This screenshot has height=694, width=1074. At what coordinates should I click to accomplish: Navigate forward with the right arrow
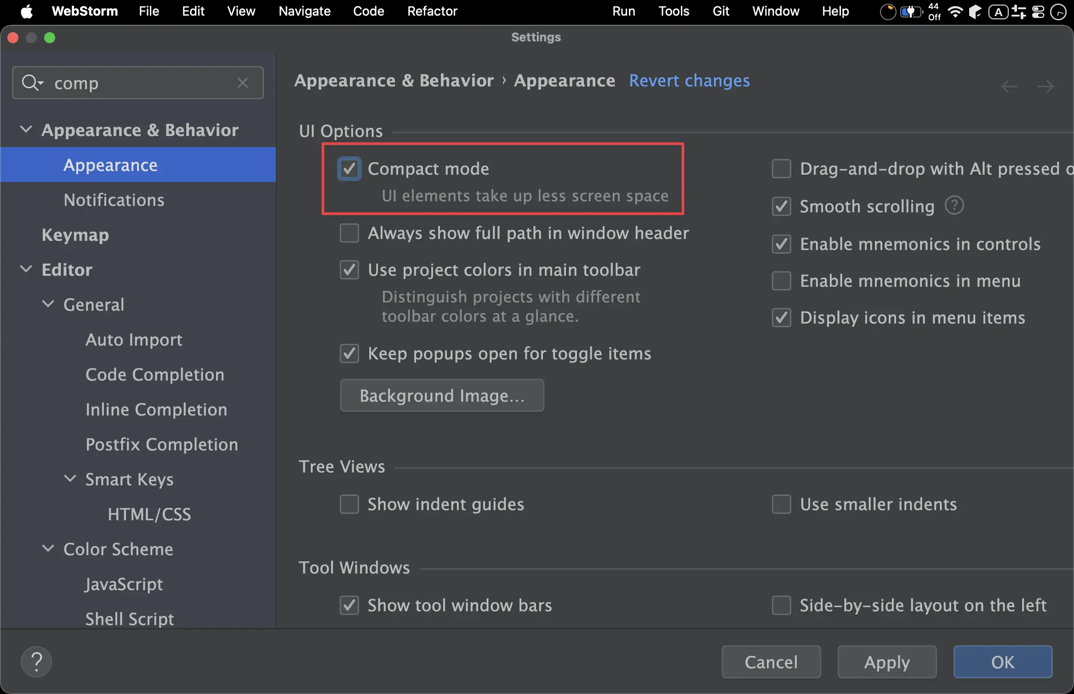point(1045,86)
